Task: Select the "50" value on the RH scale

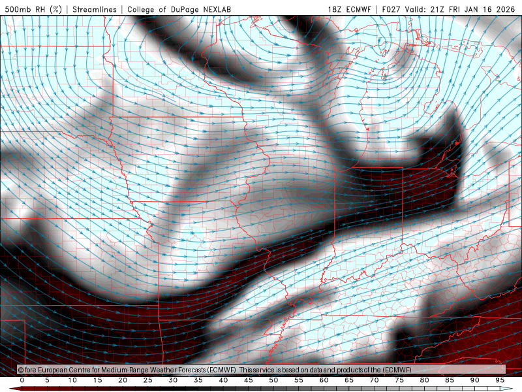Action: (273, 380)
